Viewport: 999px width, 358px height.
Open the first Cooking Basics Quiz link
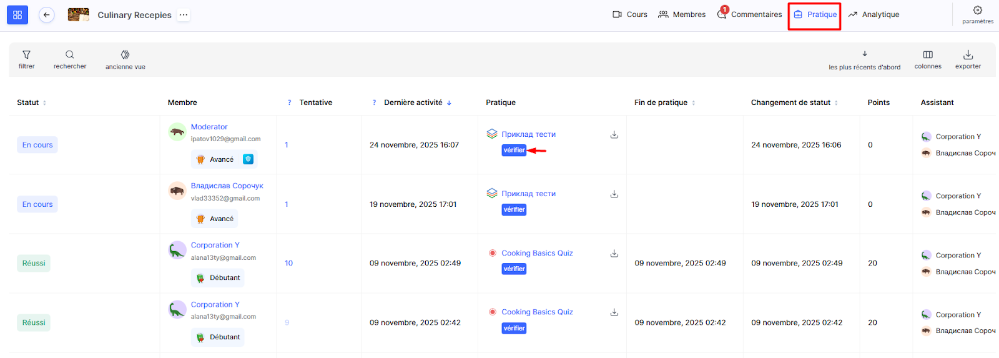coord(537,253)
